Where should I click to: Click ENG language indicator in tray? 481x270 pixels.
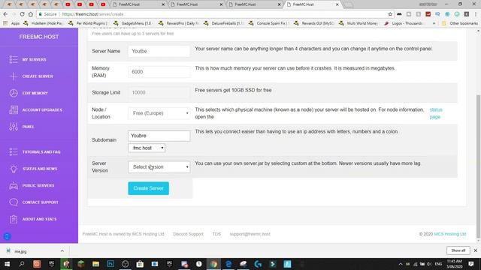coord(438,264)
